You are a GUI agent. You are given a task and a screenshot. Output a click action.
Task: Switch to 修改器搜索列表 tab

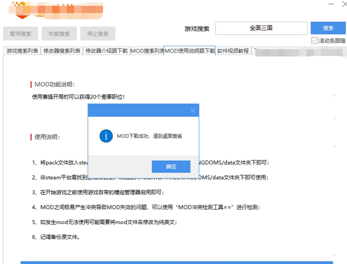coord(62,51)
